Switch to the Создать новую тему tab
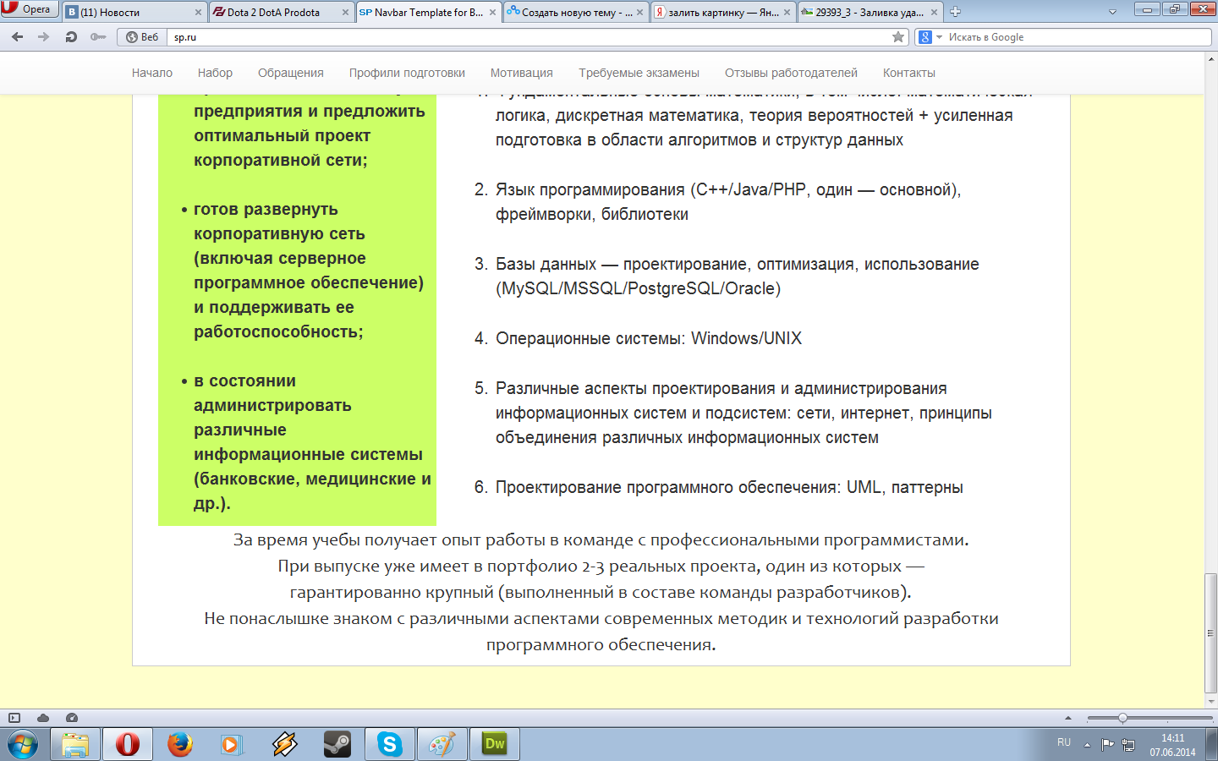1218x761 pixels. (x=576, y=12)
